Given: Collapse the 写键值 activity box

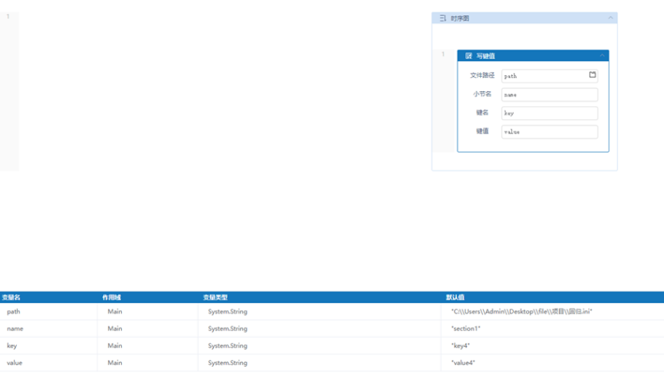Looking at the screenshot, I should pos(602,55).
